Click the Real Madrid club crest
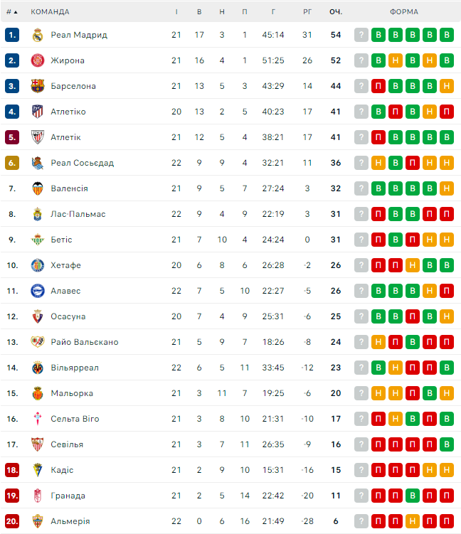This screenshot has height=534, width=461. point(38,35)
